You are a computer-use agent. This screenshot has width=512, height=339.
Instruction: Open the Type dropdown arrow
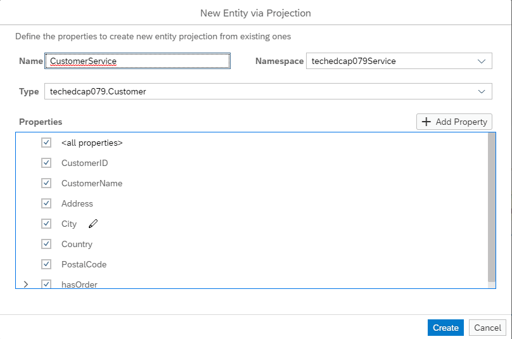pyautogui.click(x=482, y=91)
